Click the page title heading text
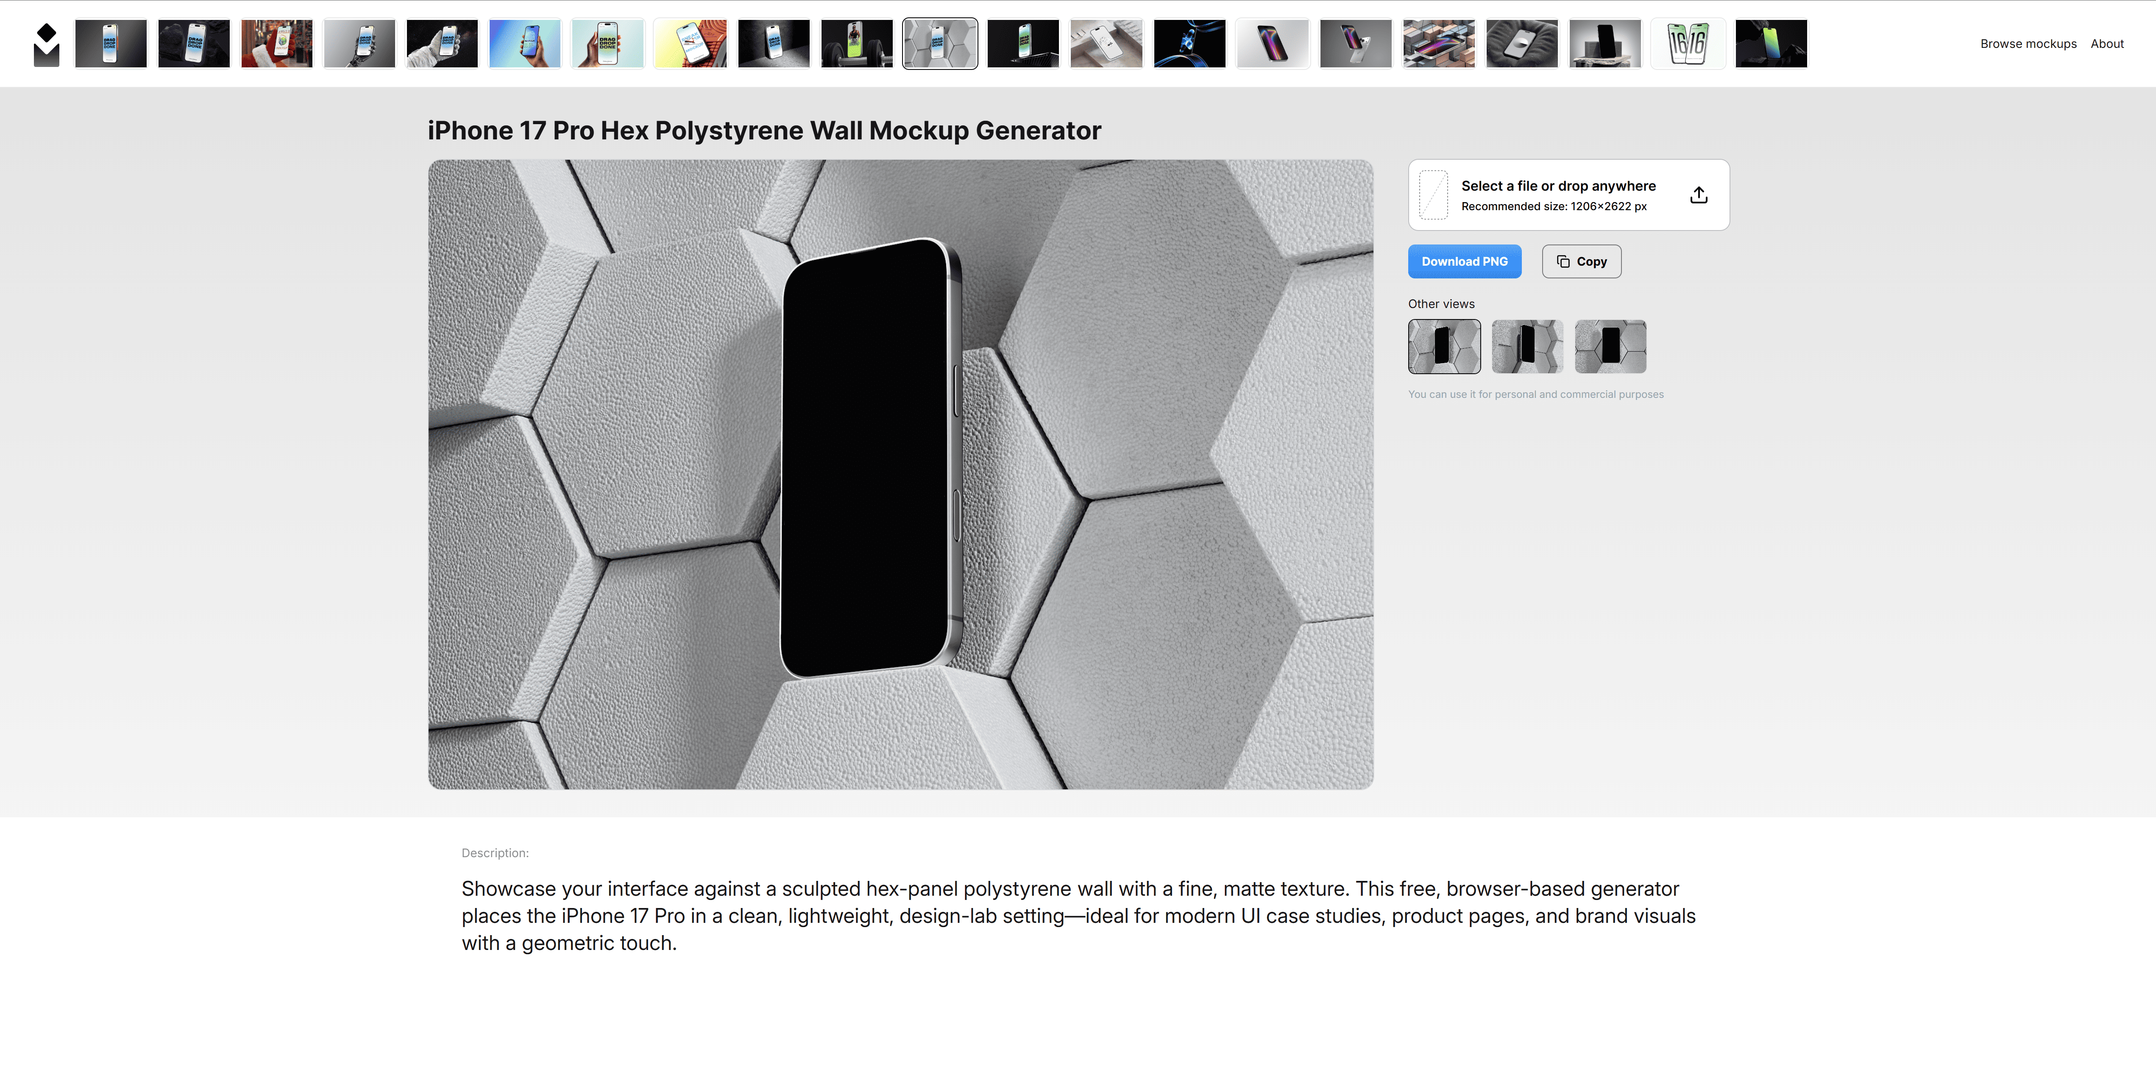 [x=764, y=131]
